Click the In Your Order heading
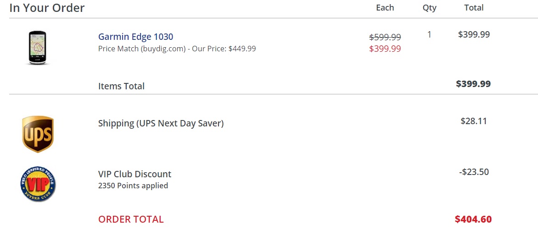Viewport: 538px width, 235px height. 47,7
